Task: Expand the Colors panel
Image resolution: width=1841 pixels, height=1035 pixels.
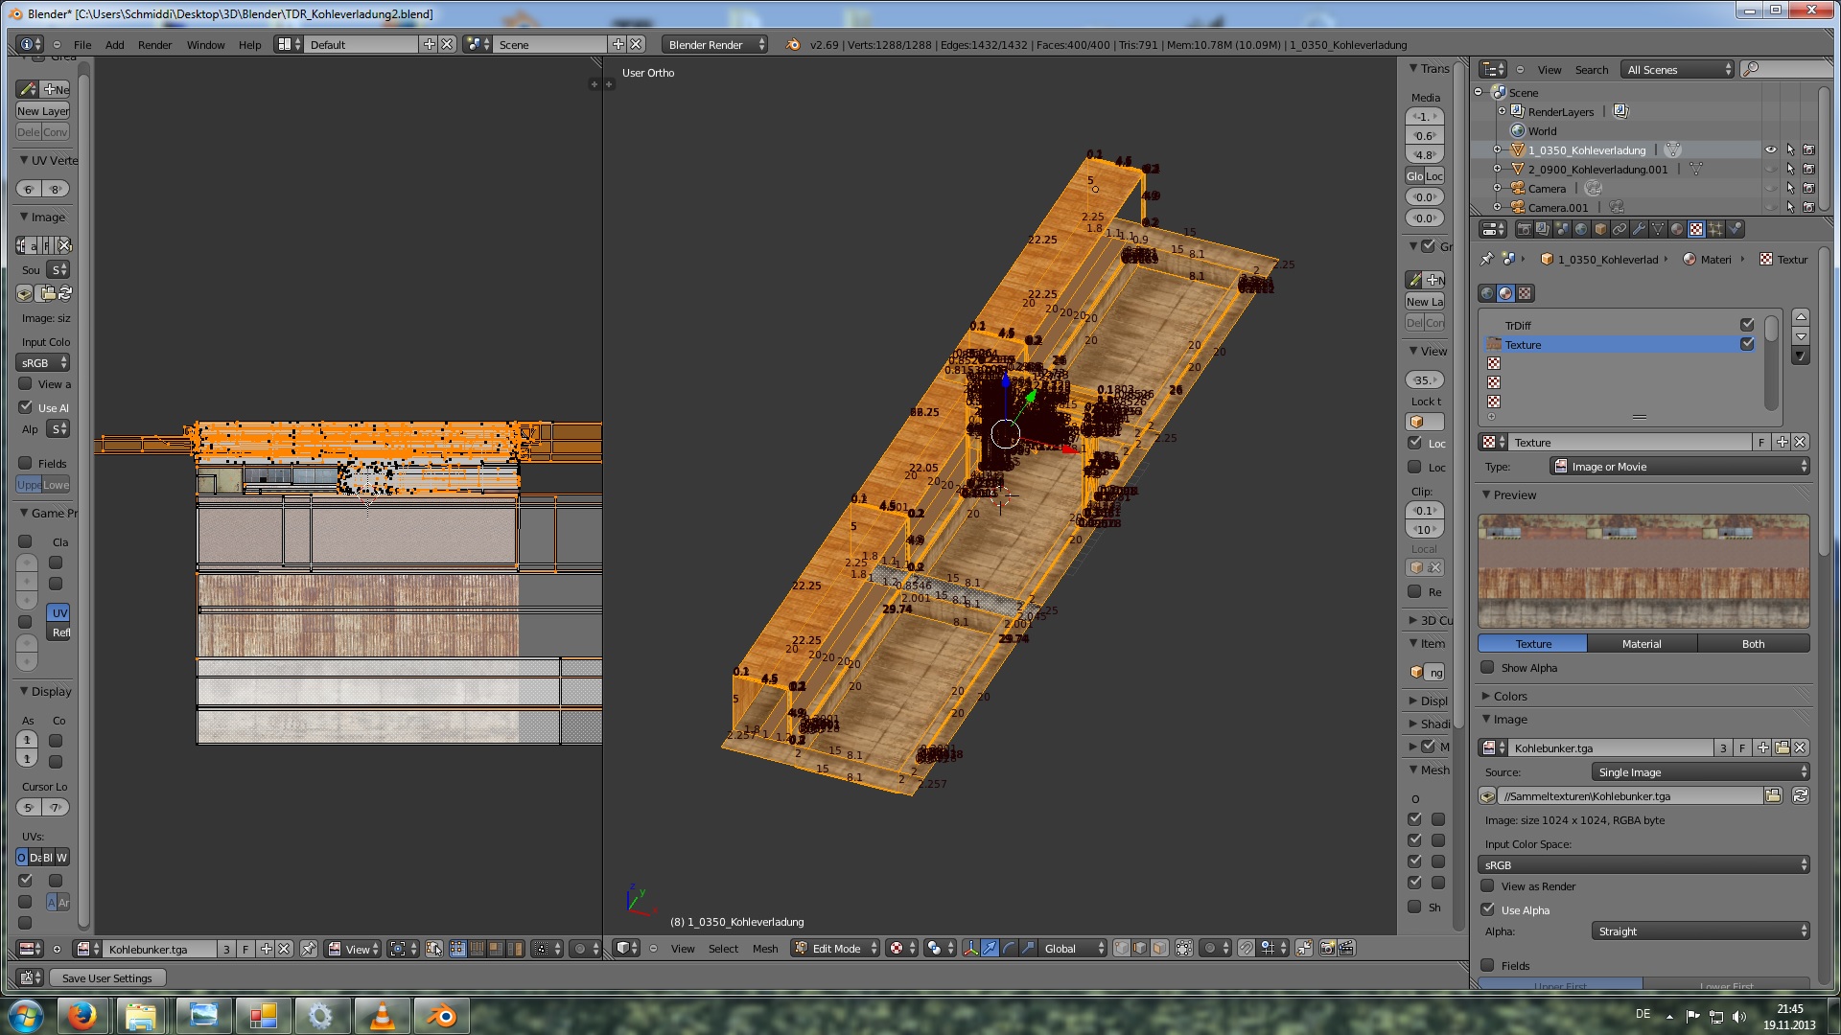Action: click(x=1509, y=697)
